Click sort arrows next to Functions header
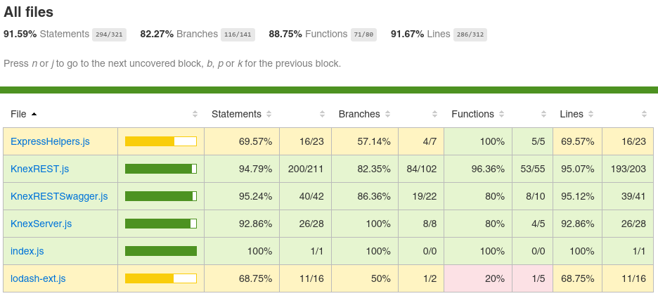The image size is (658, 296). (x=501, y=114)
